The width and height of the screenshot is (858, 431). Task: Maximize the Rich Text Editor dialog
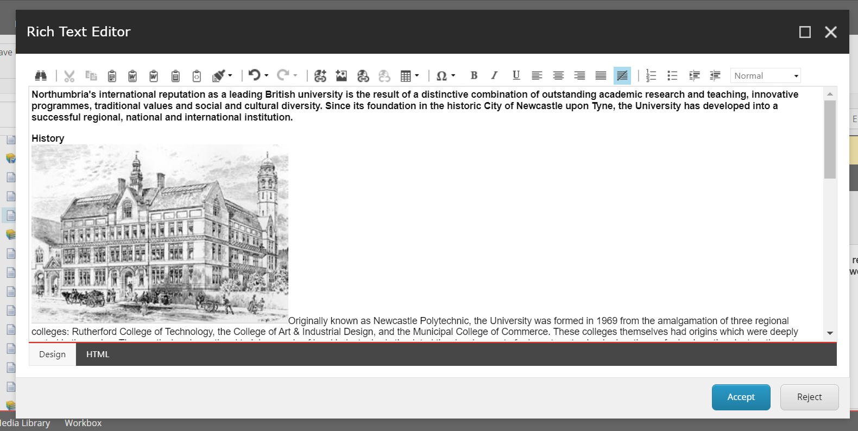coord(805,32)
